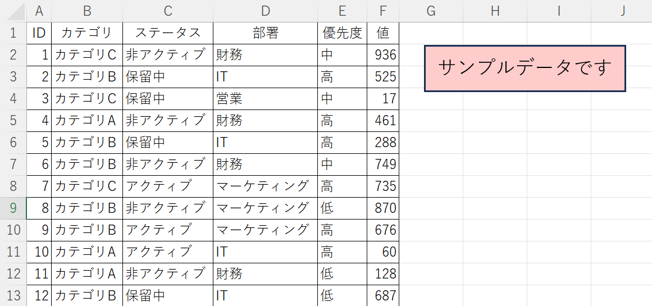This screenshot has height=306, width=652.
Task: Select the cell containing "営業"
Action: (x=265, y=99)
